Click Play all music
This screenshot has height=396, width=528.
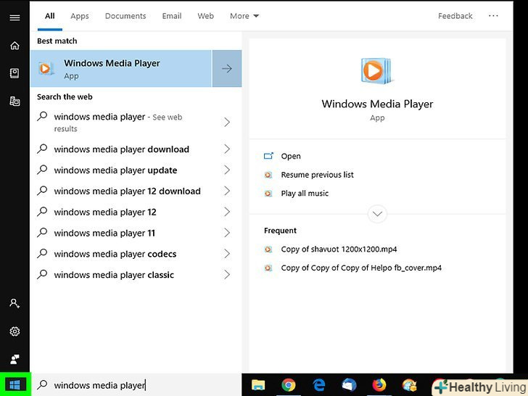click(305, 194)
